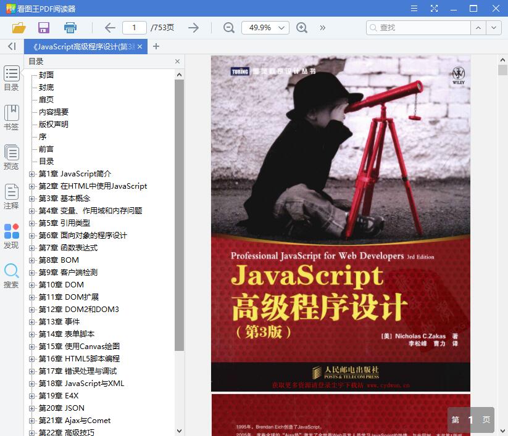Zoom out with the minus magnifier
This screenshot has height=436, width=508.
click(229, 28)
